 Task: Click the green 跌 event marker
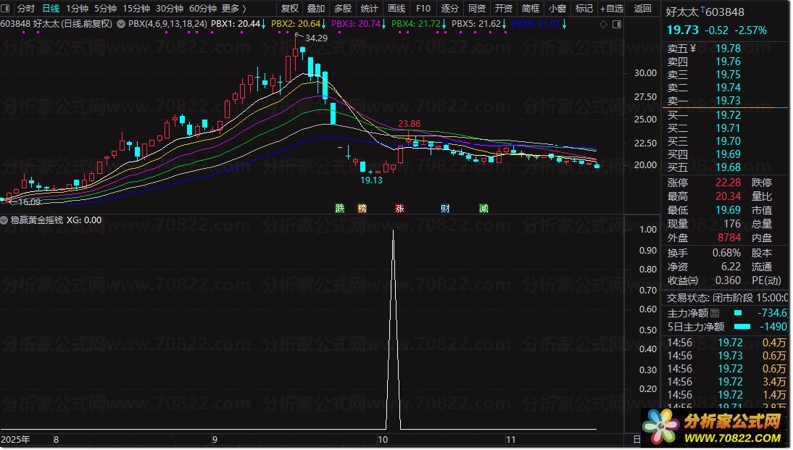tap(340, 208)
